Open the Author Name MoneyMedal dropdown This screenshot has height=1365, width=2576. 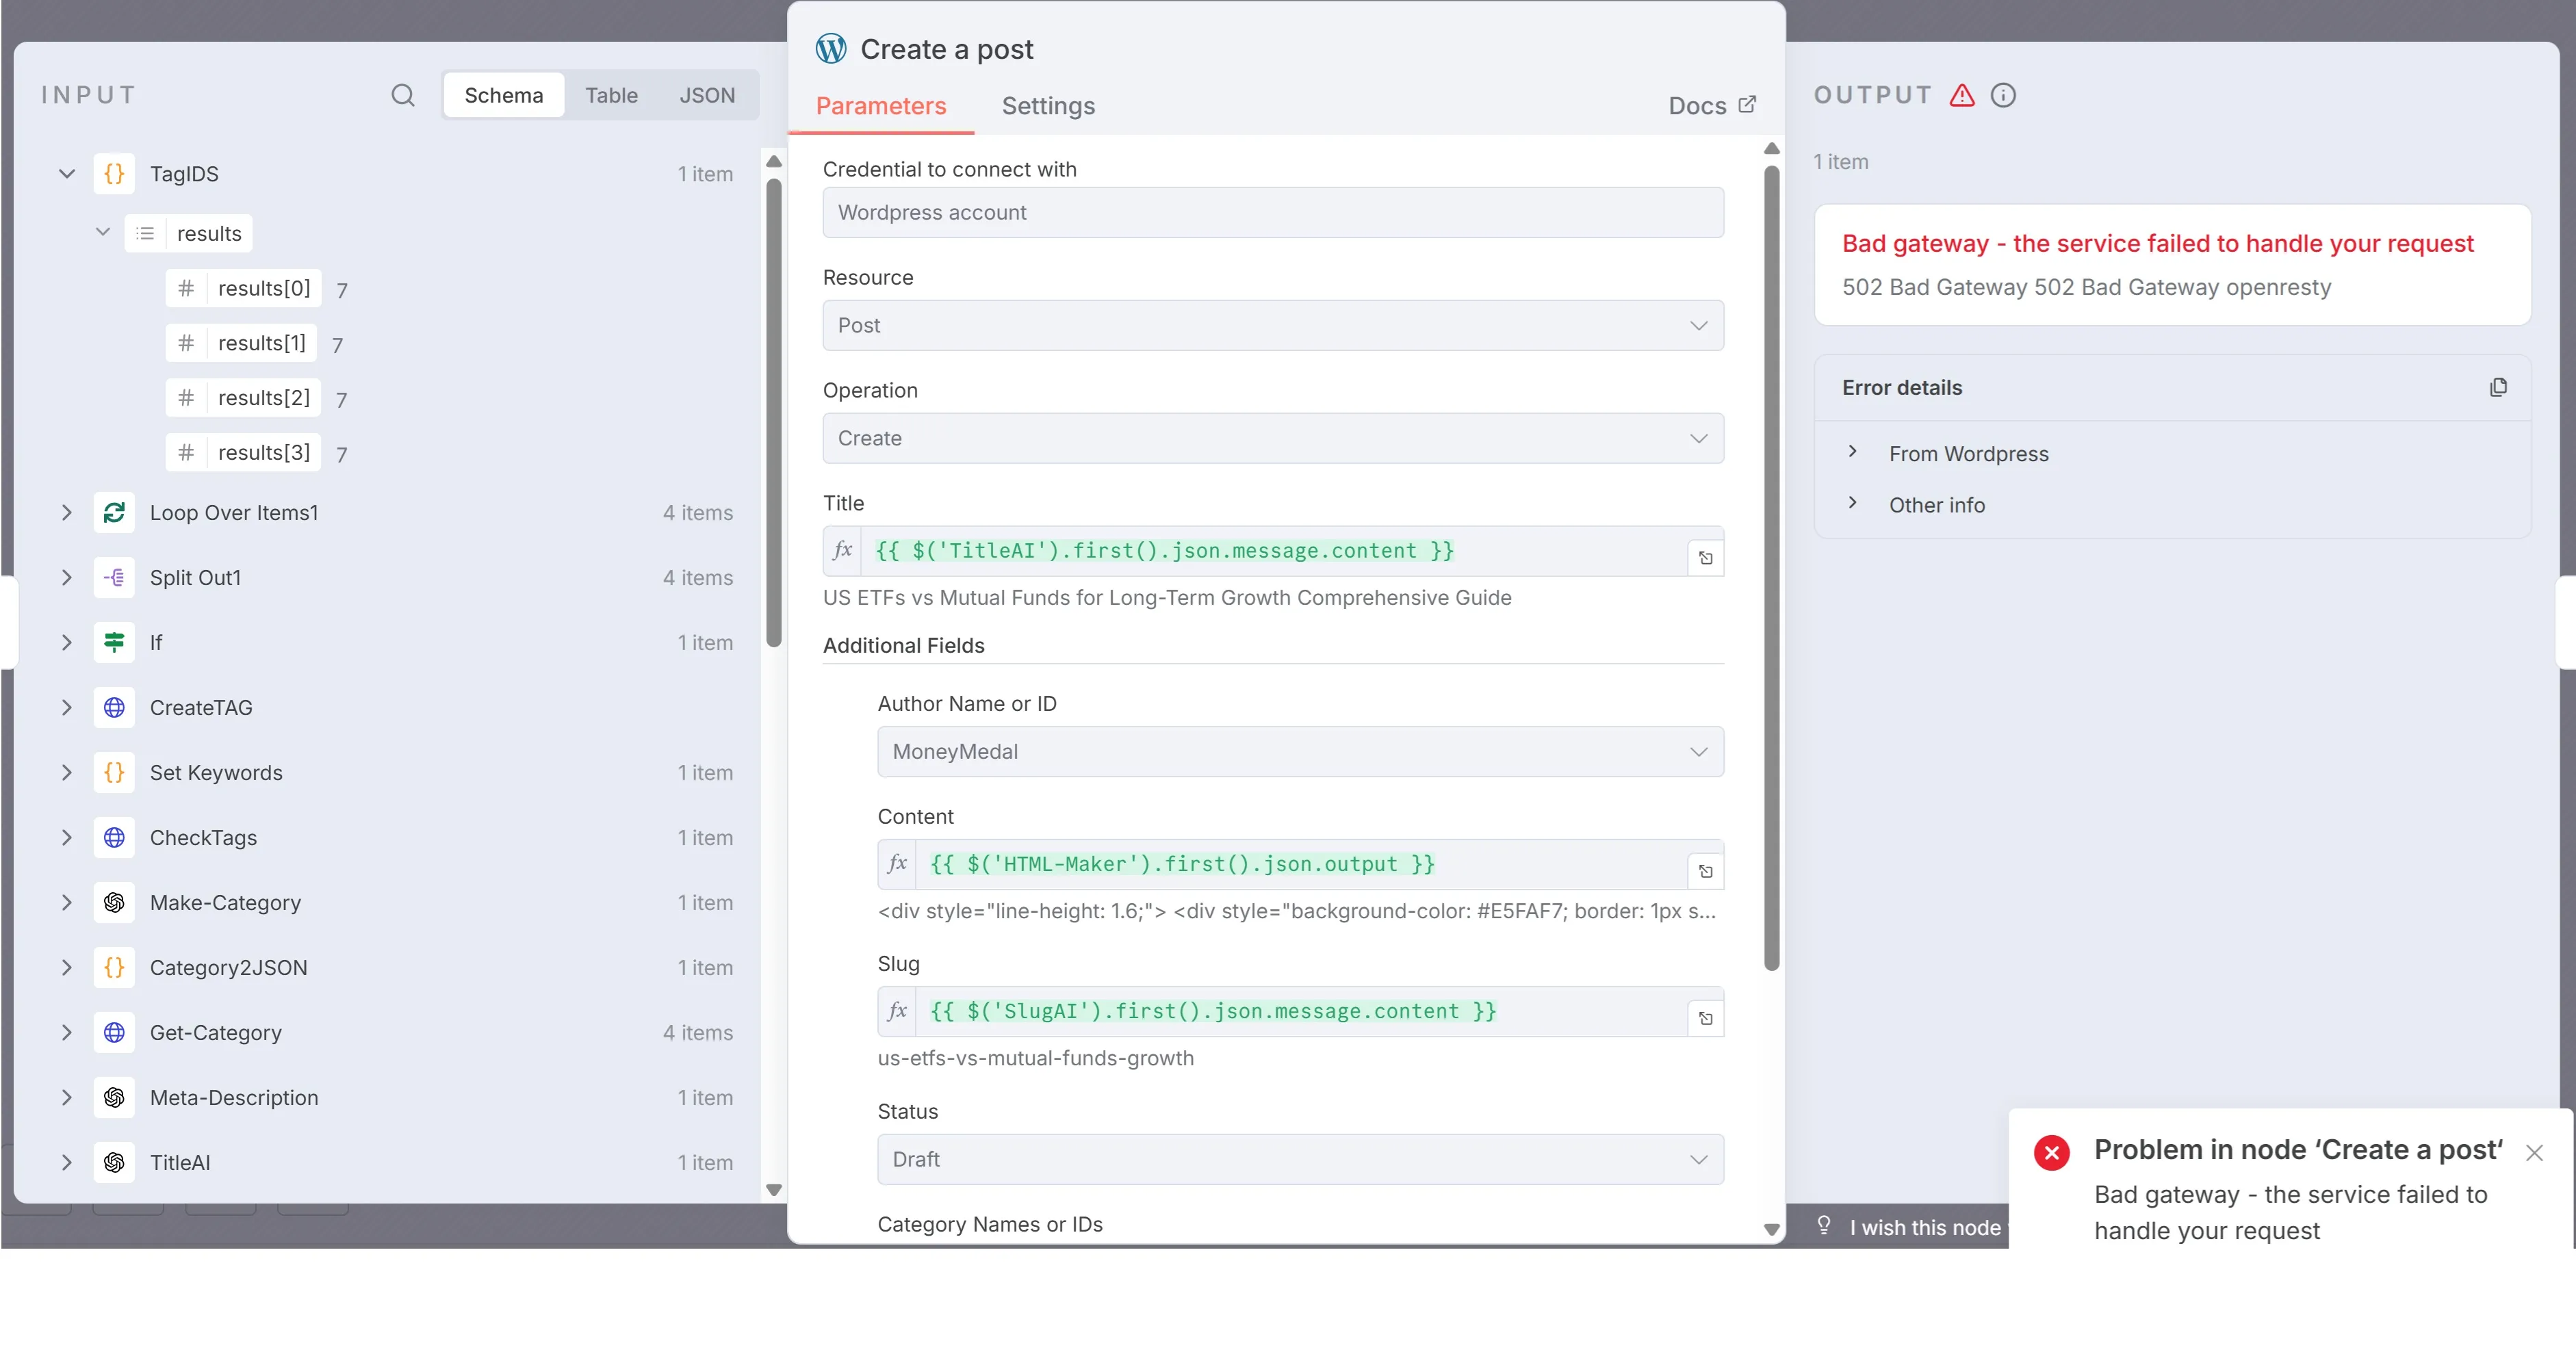click(1299, 751)
